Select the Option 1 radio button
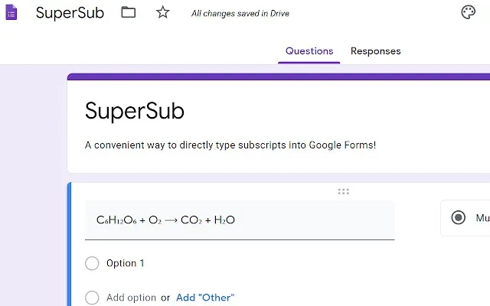Viewport: 490px width, 306px height. (93, 263)
